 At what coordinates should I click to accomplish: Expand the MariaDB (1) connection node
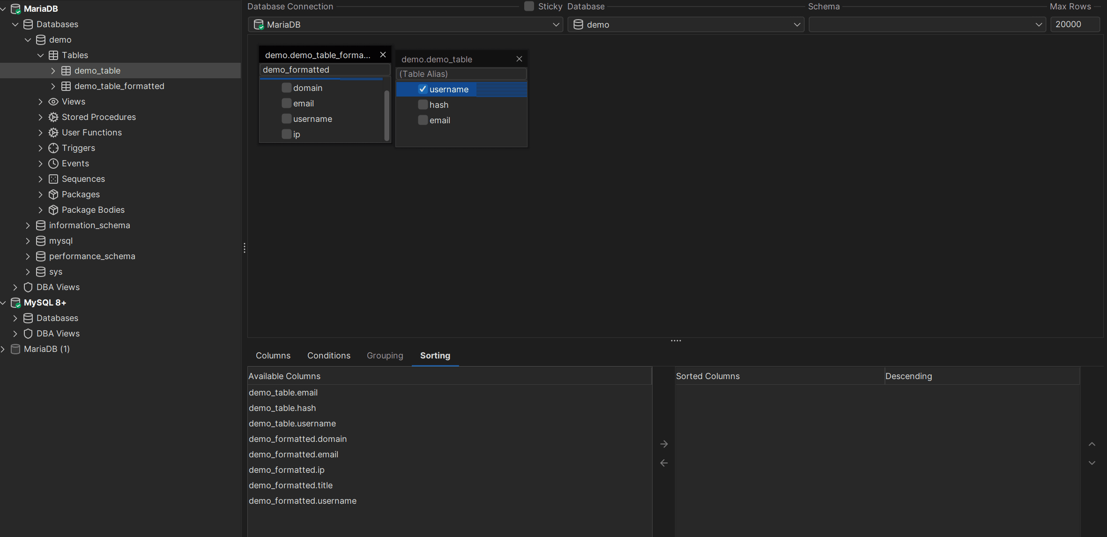pos(3,349)
